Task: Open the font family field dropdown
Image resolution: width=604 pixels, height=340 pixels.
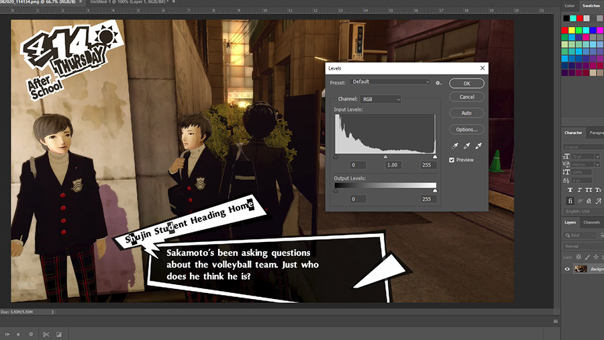Action: [583, 147]
